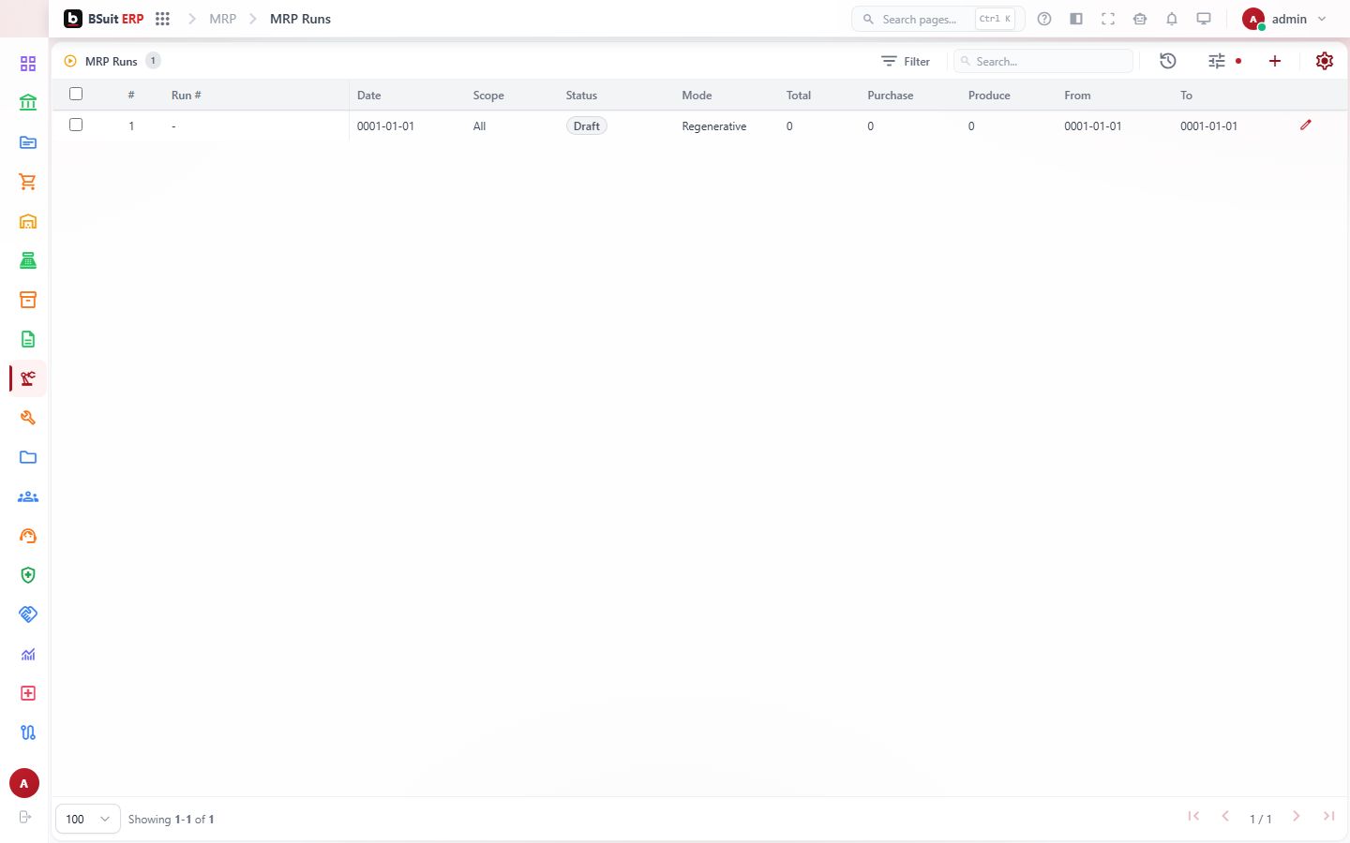The height and width of the screenshot is (843, 1350).
Task: Open the warehouse icon in sidebar
Action: [x=28, y=221]
